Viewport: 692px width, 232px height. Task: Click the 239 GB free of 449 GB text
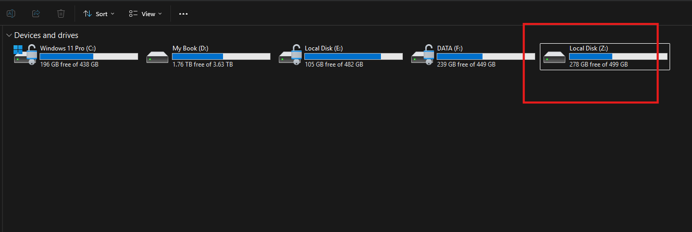466,65
